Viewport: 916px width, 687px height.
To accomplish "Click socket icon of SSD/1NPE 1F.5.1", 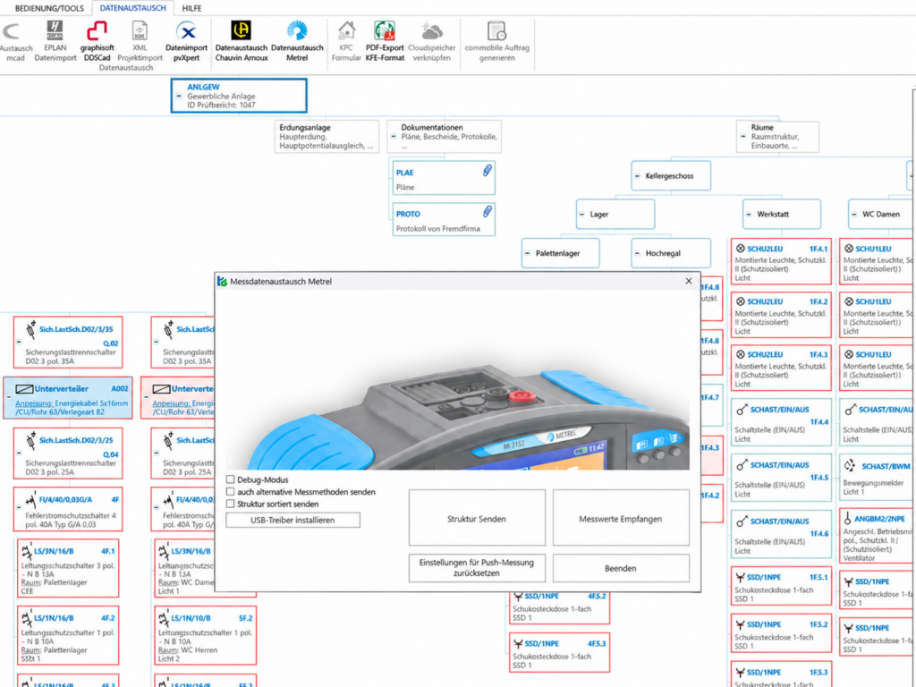I will [740, 577].
